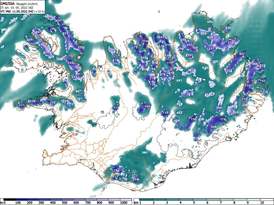The width and height of the screenshot is (274, 205).
Task: Click the visibility value 322
Action: pos(229,71)
